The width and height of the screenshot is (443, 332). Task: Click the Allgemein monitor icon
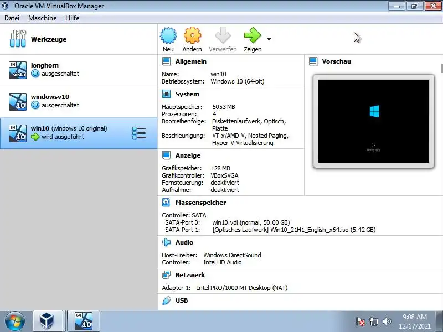tap(167, 61)
